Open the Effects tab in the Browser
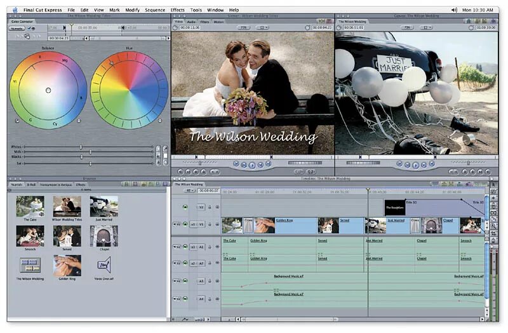The image size is (508, 333). [x=81, y=184]
